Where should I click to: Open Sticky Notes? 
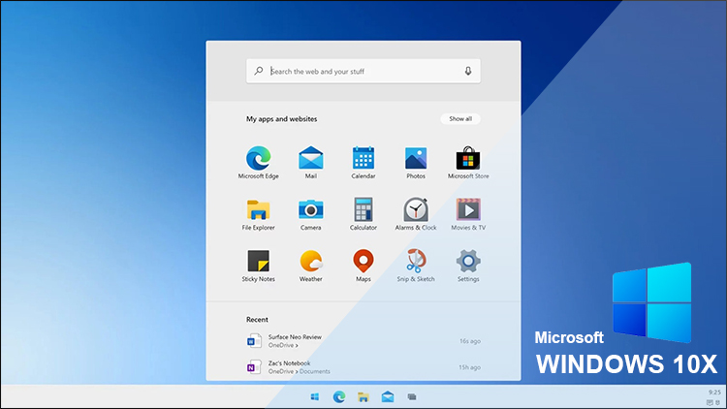click(258, 266)
